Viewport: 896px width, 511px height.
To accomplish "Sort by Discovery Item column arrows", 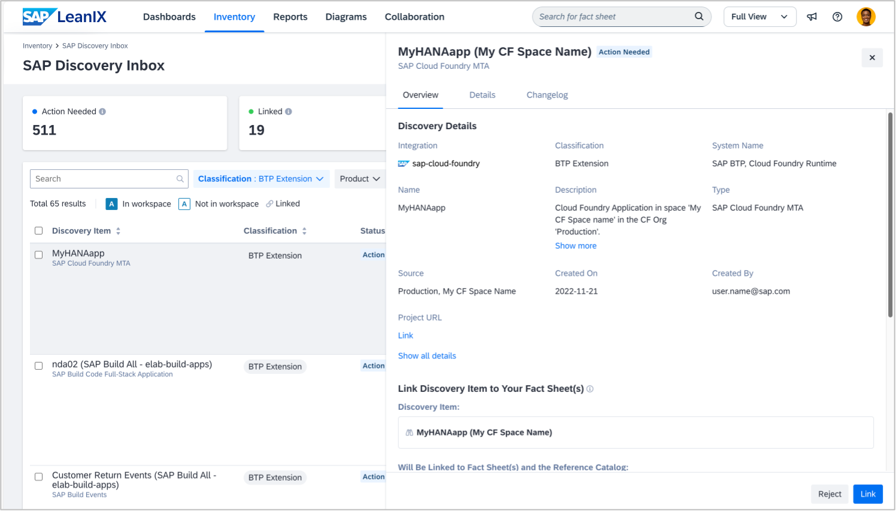I will (118, 231).
